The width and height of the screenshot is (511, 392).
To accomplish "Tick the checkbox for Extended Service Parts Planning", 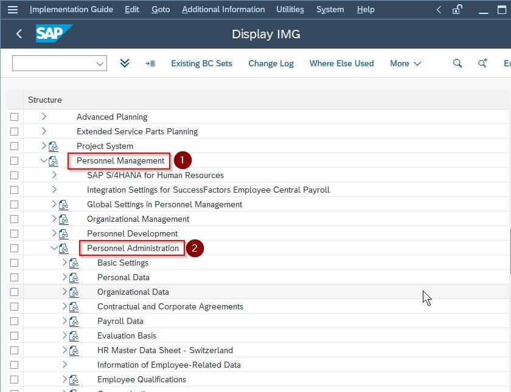I will coord(15,131).
